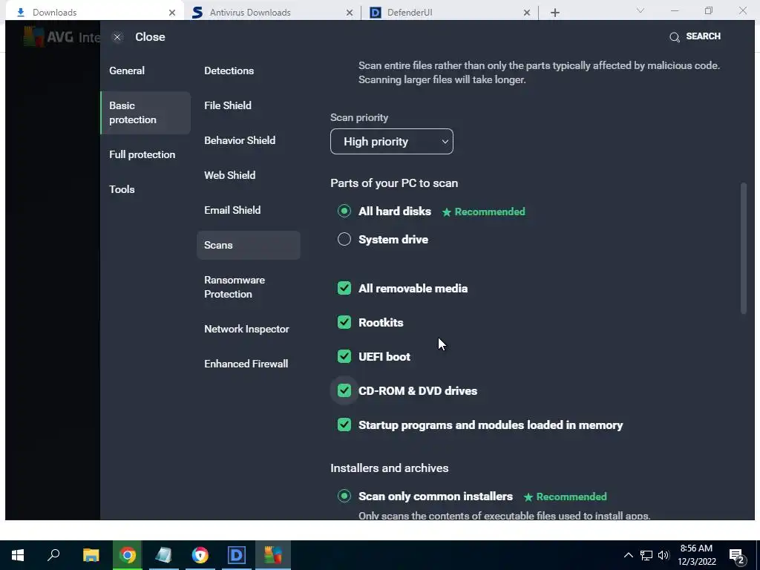Go to Behavior Shield settings
This screenshot has width=760, height=570.
pos(240,140)
